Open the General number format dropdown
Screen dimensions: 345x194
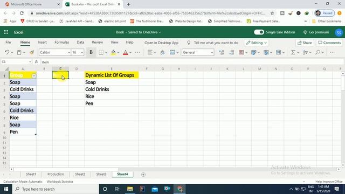coord(211,52)
